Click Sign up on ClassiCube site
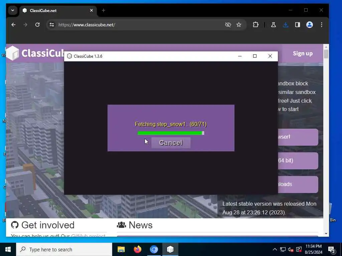 click(303, 54)
